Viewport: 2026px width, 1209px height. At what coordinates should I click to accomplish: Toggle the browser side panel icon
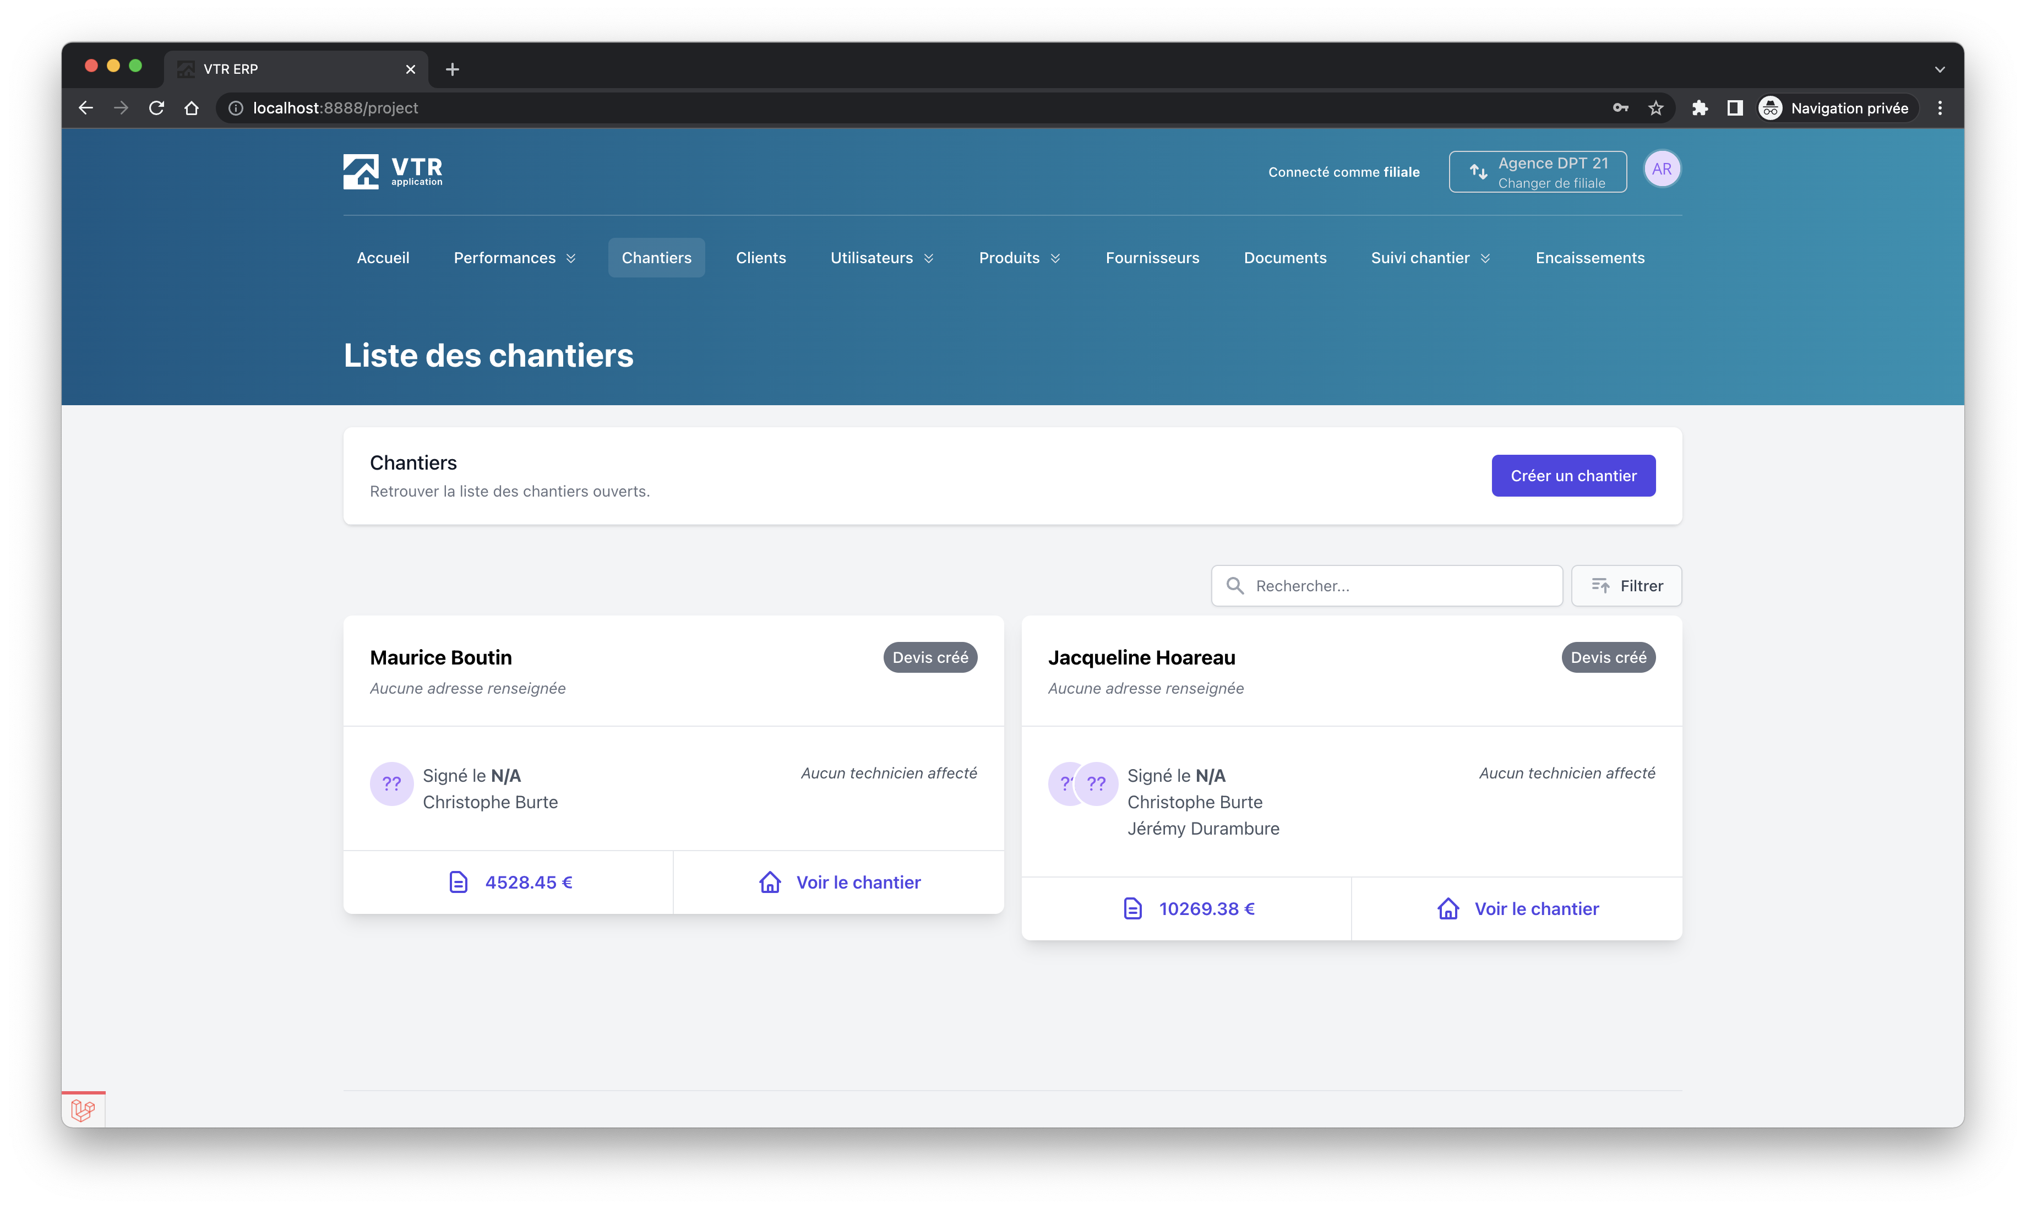pyautogui.click(x=1734, y=108)
